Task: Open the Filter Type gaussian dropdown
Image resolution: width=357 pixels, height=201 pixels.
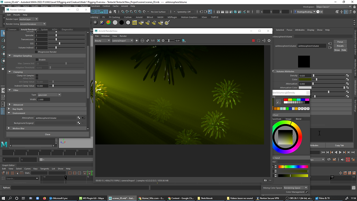Action: click(49, 95)
